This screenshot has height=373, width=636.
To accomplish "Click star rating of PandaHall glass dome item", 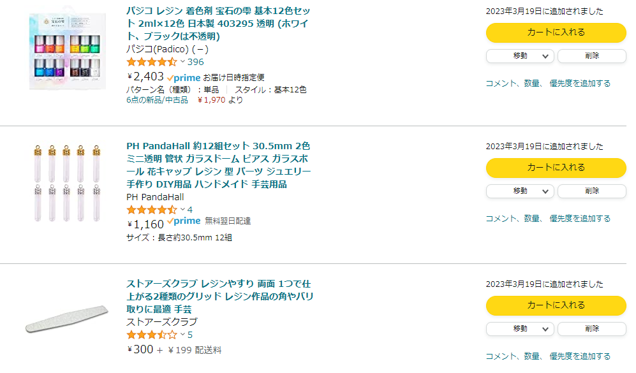I will coord(152,210).
